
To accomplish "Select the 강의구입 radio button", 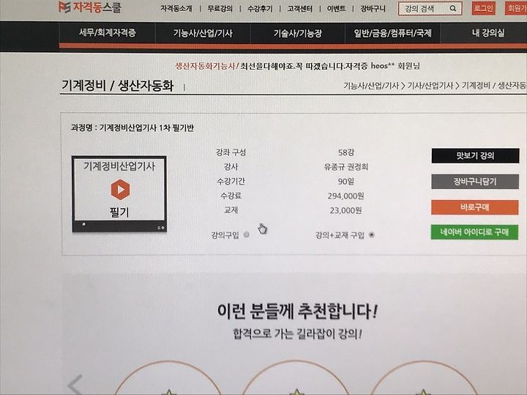I will [x=247, y=235].
